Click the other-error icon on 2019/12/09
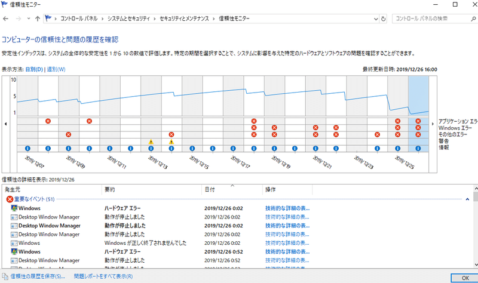This screenshot has width=478, height=283. [68, 134]
